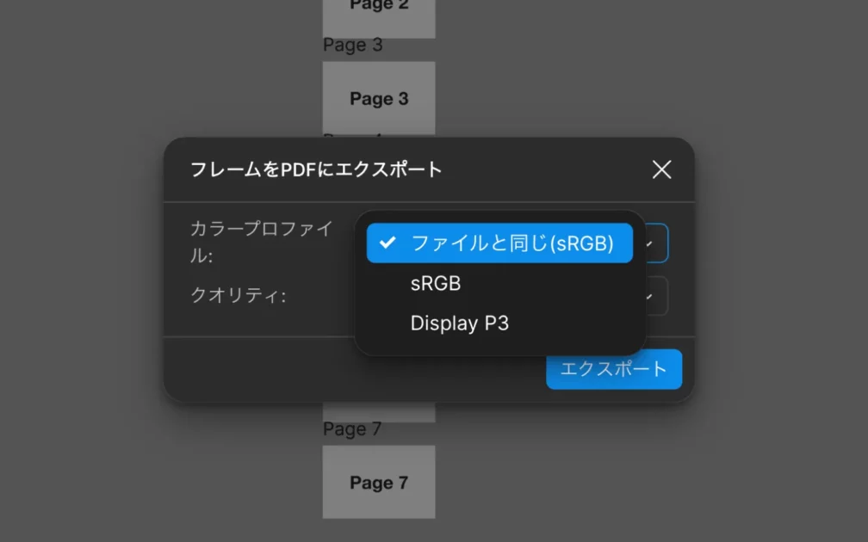This screenshot has width=868, height=542.
Task: Close the PDF export dialog
Action: [x=661, y=169]
